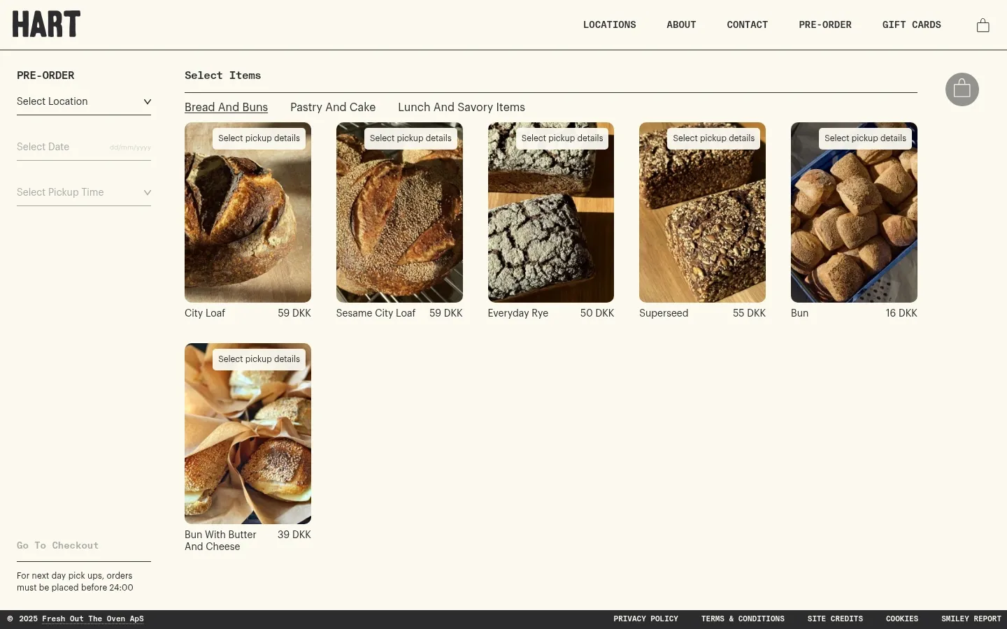Click Select pickup details on Bun
The height and width of the screenshot is (629, 1007).
865,138
